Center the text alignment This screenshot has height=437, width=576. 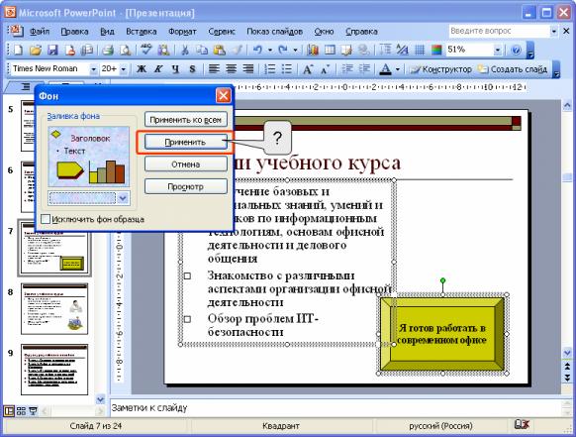(231, 68)
